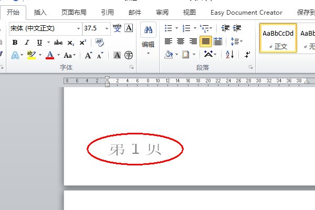This screenshot has width=315, height=210.
Task: Apply distributed alignment
Action: pos(218,41)
